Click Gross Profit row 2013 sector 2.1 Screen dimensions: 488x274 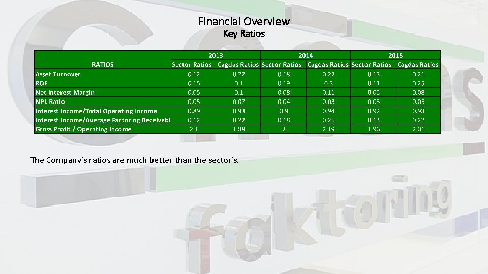194,129
